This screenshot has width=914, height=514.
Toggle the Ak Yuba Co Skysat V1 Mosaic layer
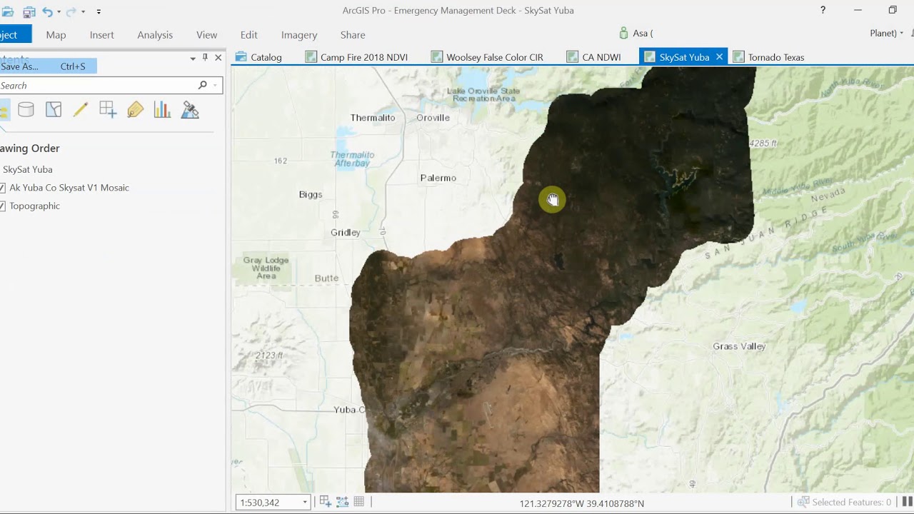3,188
